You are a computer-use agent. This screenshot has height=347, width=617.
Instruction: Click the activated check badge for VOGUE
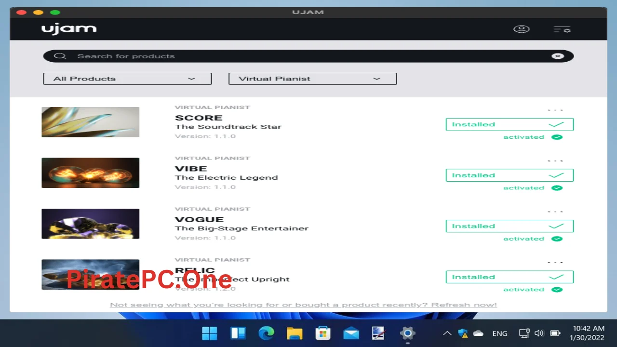[557, 239]
